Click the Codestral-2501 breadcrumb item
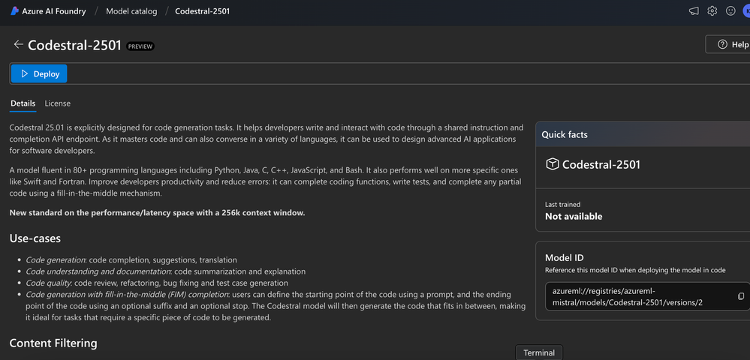The height and width of the screenshot is (360, 750). pyautogui.click(x=203, y=11)
